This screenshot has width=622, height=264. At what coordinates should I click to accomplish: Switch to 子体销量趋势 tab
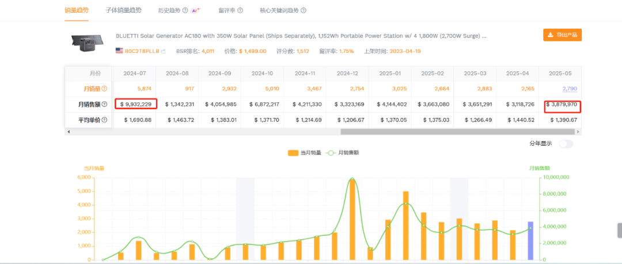[123, 10]
